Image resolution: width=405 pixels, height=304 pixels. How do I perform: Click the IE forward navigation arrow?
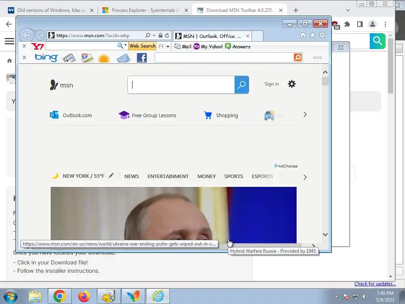pos(40,35)
